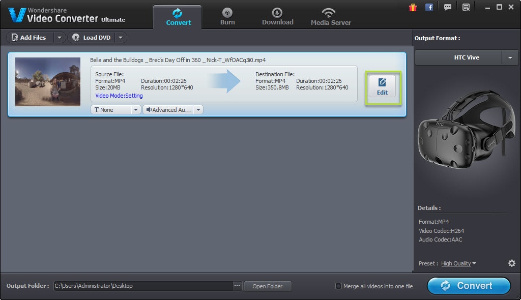521x300 pixels.
Task: Click the source 'Size:20MB' text
Action: coord(108,87)
